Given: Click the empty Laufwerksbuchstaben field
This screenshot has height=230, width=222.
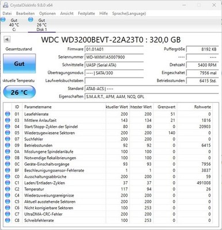Looking at the screenshot, I should click(114, 80).
